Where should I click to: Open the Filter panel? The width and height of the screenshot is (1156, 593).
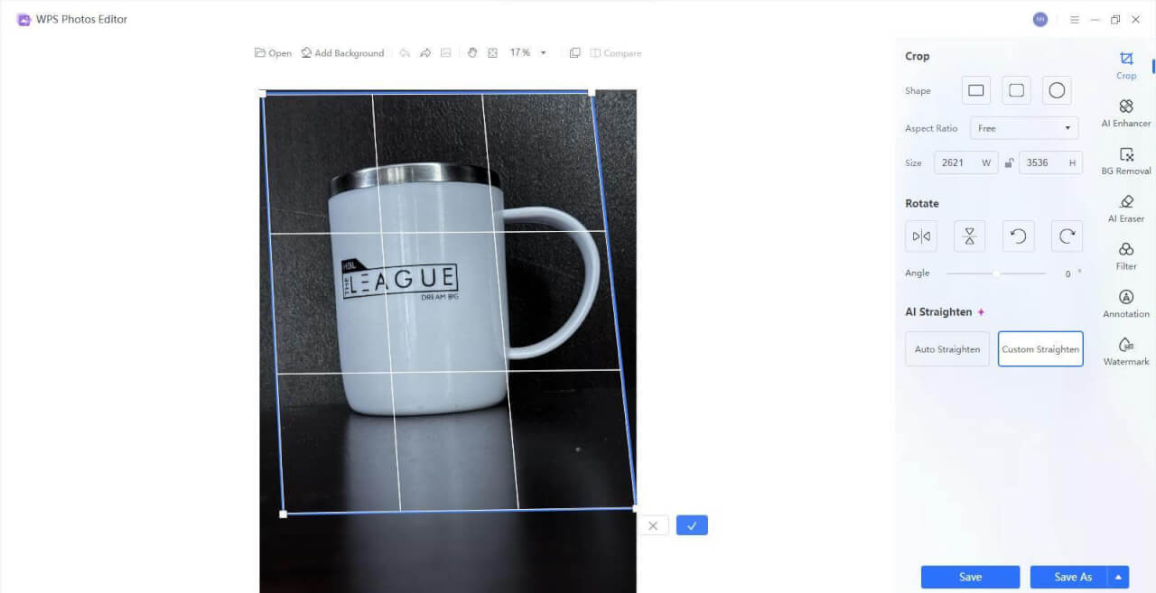pyautogui.click(x=1125, y=256)
